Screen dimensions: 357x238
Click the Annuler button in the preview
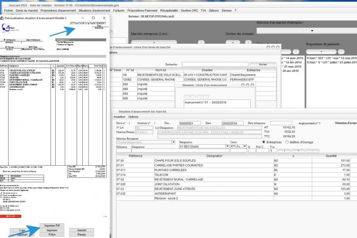coord(81,230)
